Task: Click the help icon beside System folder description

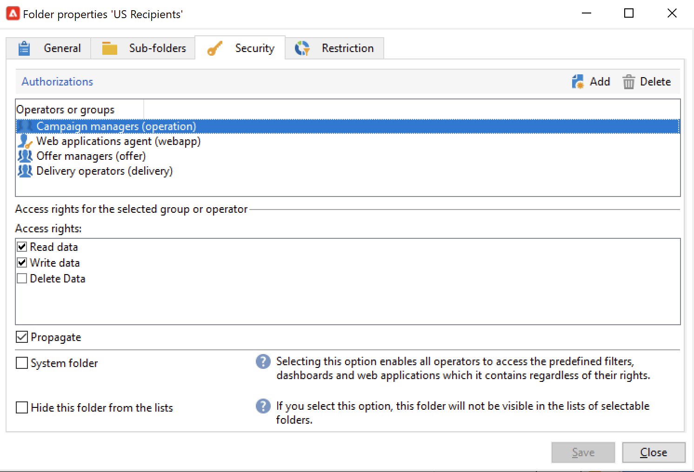Action: (x=263, y=361)
